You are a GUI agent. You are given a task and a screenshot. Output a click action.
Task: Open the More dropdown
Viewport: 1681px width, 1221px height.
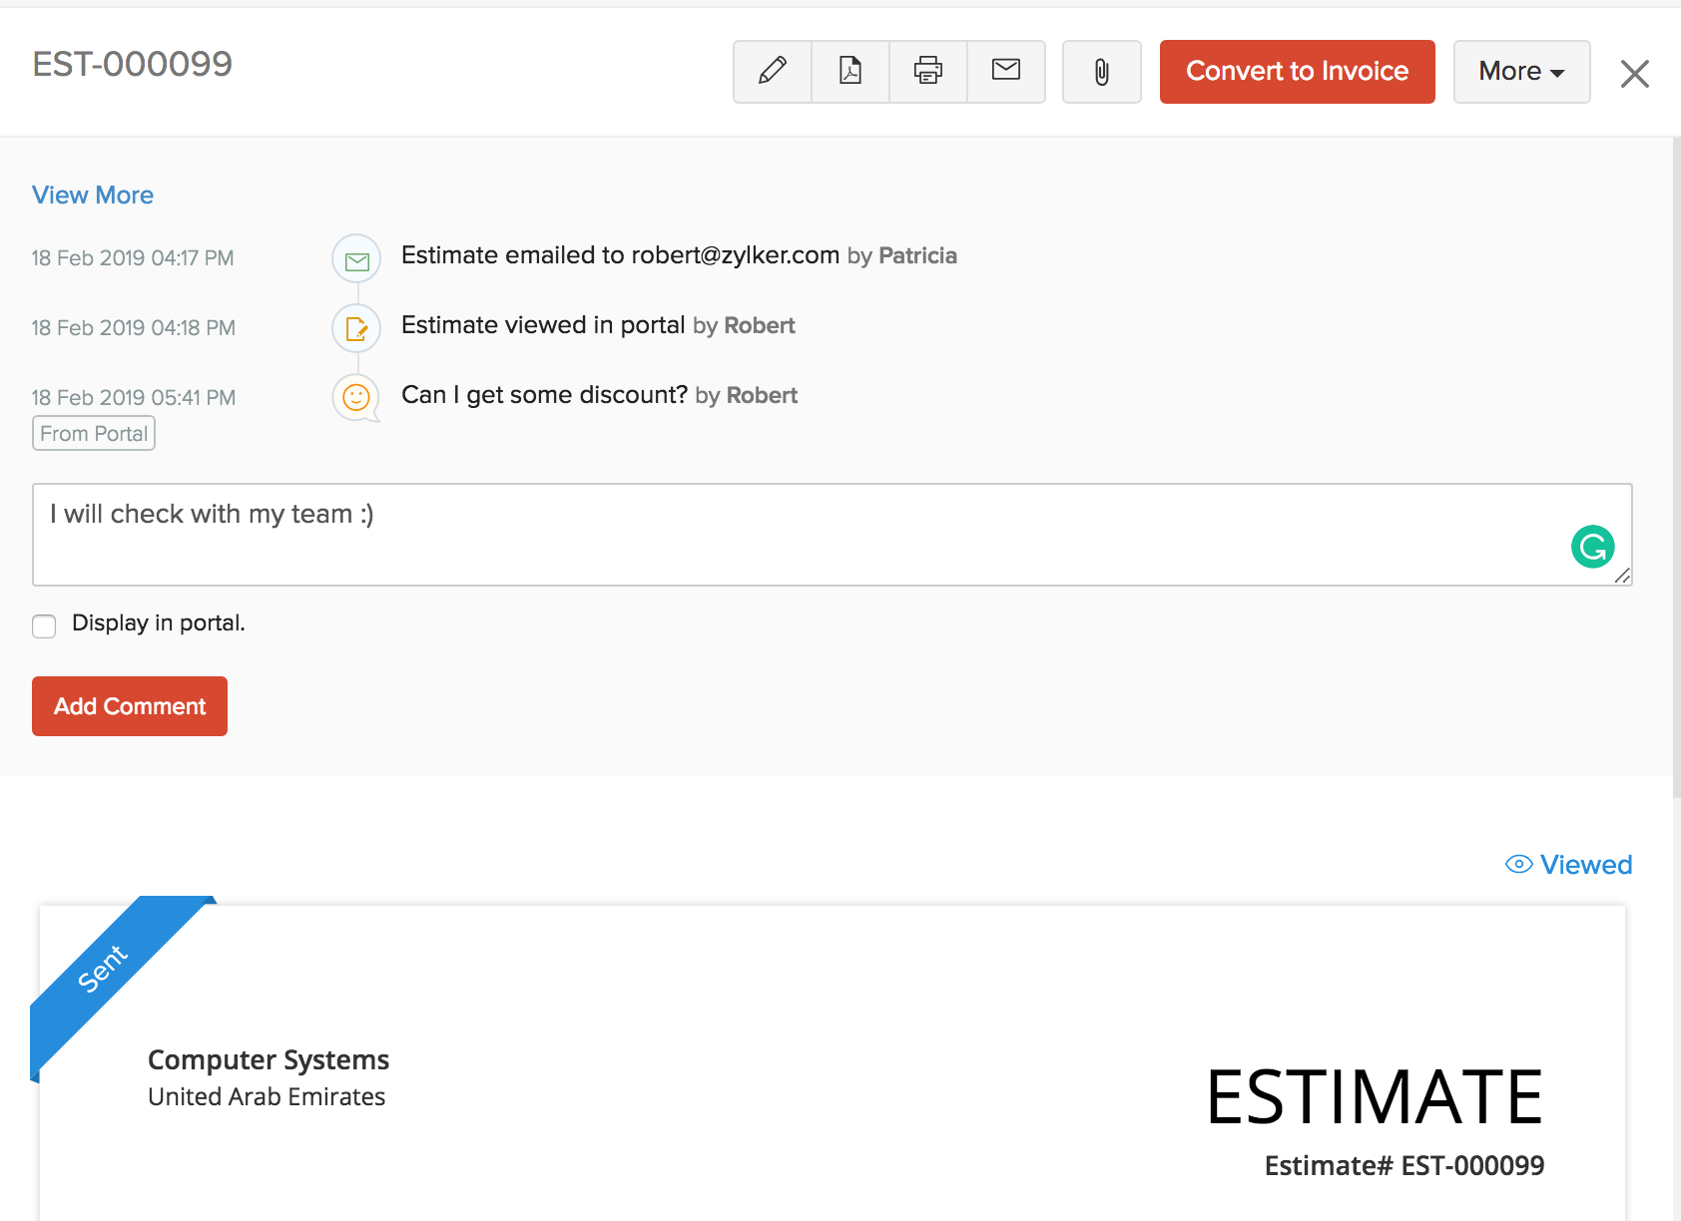pyautogui.click(x=1520, y=71)
